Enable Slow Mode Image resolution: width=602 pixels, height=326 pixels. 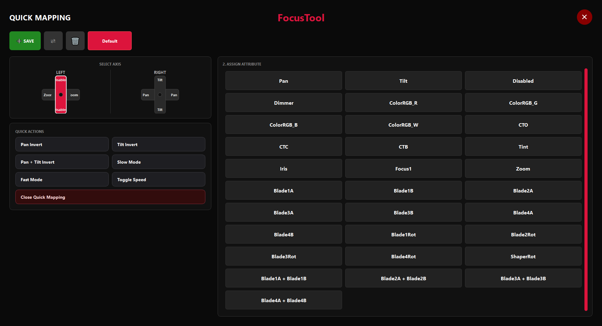159,162
